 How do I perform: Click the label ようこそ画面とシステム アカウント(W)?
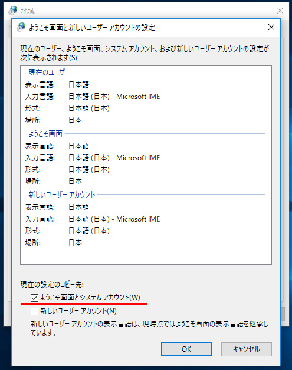pos(90,298)
